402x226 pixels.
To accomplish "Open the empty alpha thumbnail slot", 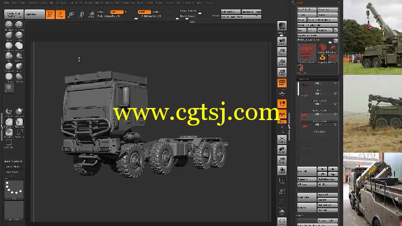I will (14, 210).
